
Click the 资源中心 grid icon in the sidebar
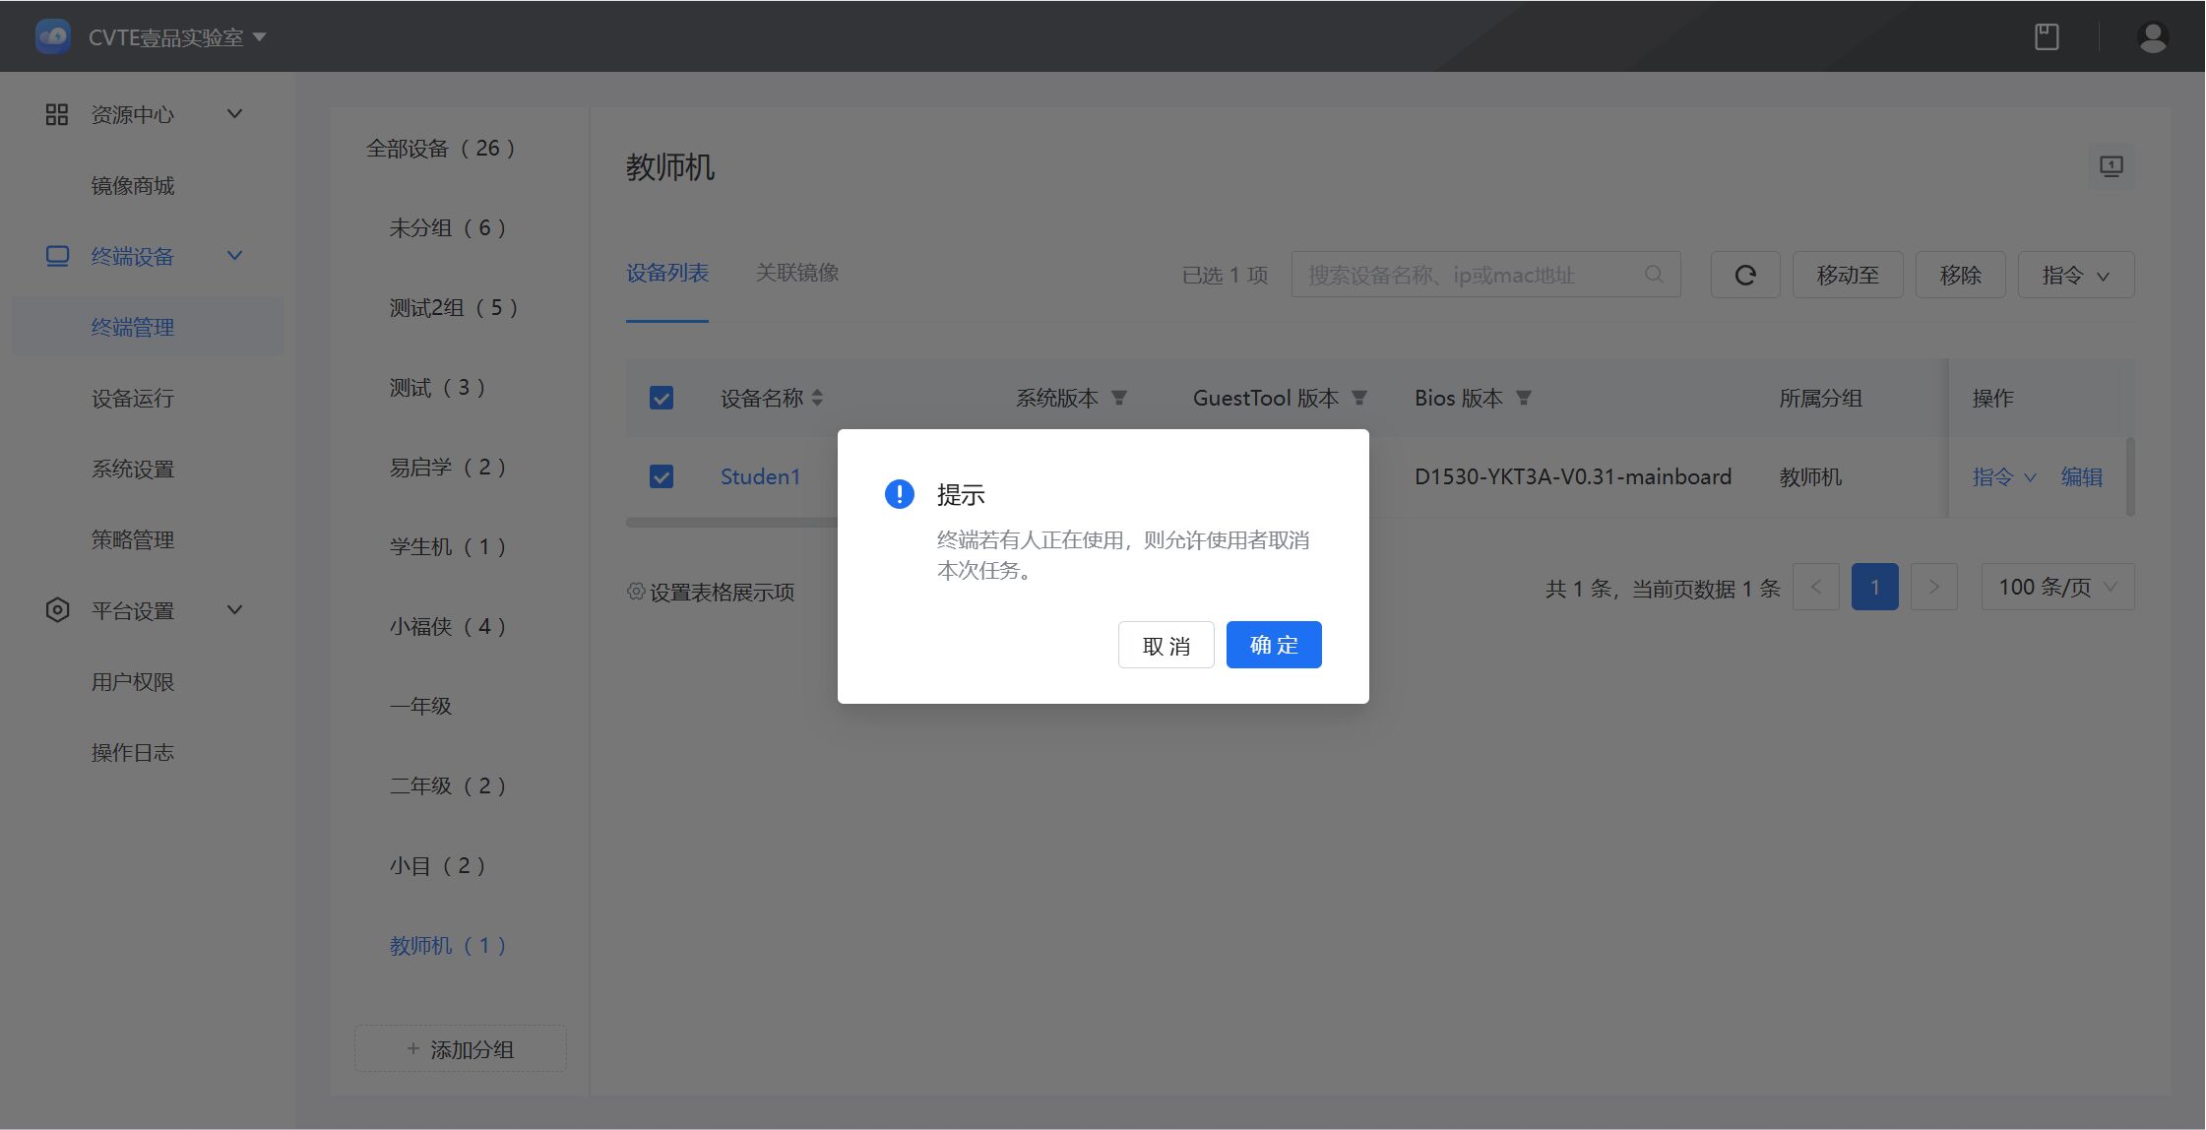[56, 113]
